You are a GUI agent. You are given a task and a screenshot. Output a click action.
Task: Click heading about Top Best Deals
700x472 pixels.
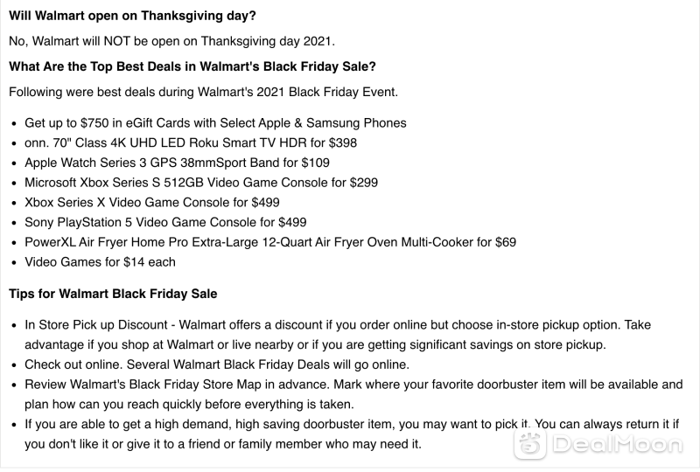point(192,66)
